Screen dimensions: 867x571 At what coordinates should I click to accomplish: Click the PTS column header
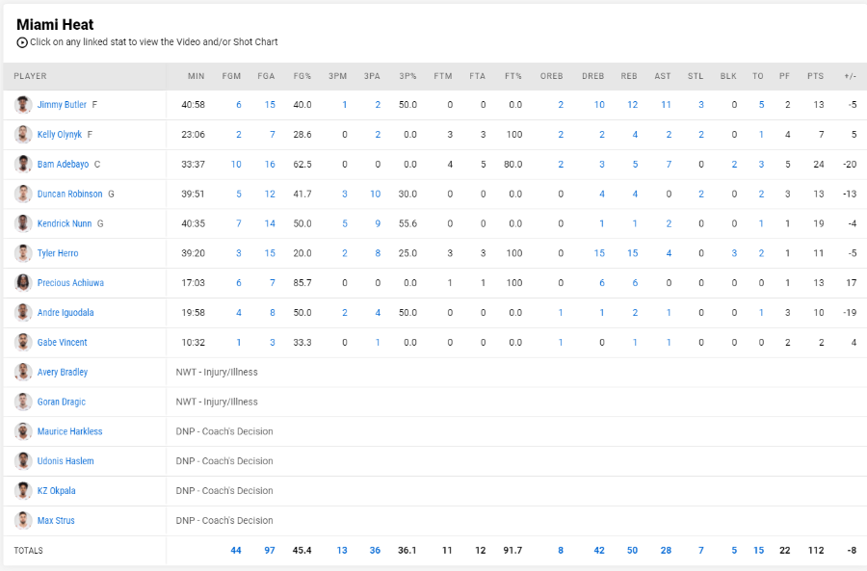(x=816, y=76)
